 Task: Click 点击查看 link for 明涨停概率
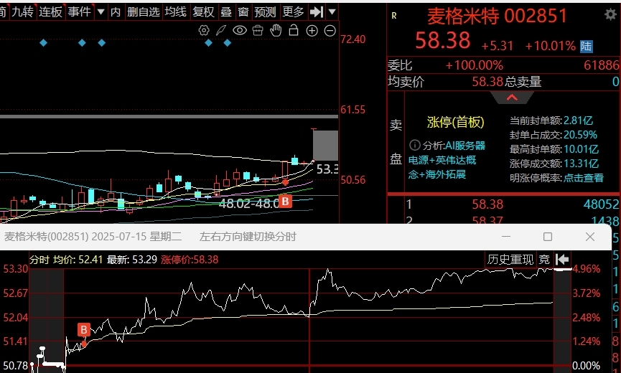click(584, 178)
